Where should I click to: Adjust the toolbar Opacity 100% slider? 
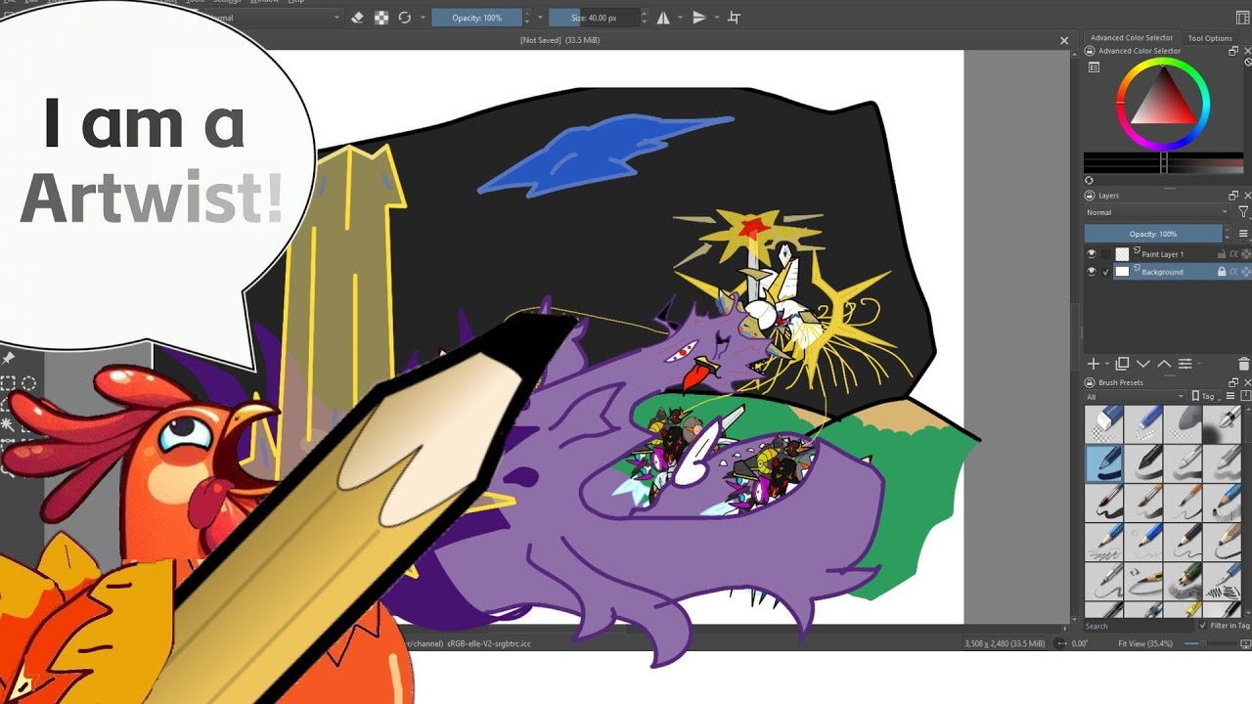pyautogui.click(x=476, y=18)
